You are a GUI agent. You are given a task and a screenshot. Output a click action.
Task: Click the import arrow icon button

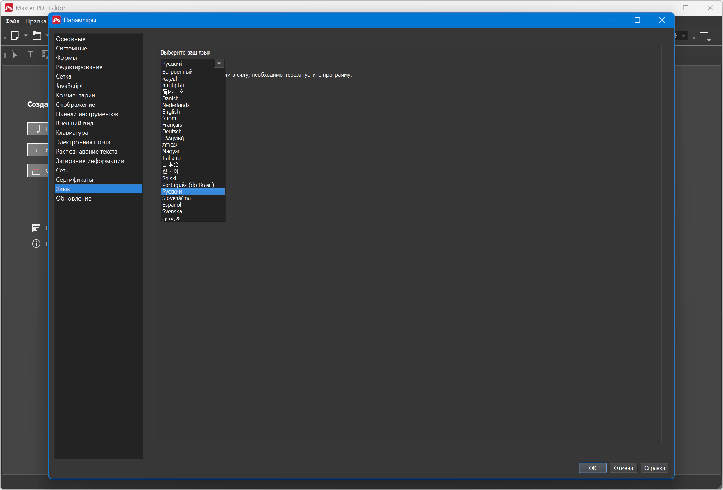coord(36,150)
